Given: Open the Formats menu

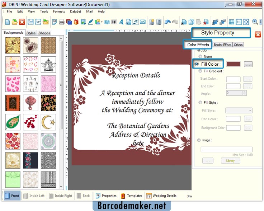Looking at the screenshot, I should (59, 11).
